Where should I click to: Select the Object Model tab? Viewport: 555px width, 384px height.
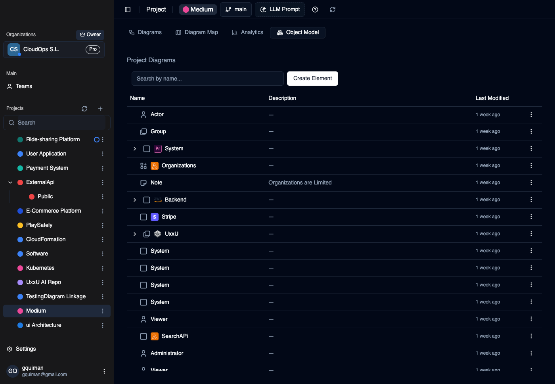tap(298, 33)
